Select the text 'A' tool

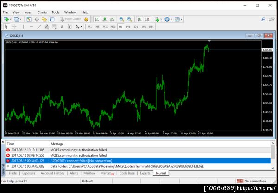(x=62, y=27)
